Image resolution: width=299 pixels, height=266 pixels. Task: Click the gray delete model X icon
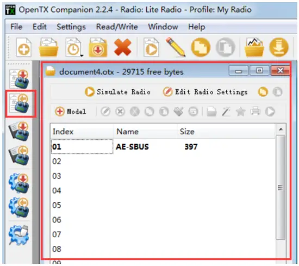[120, 112]
